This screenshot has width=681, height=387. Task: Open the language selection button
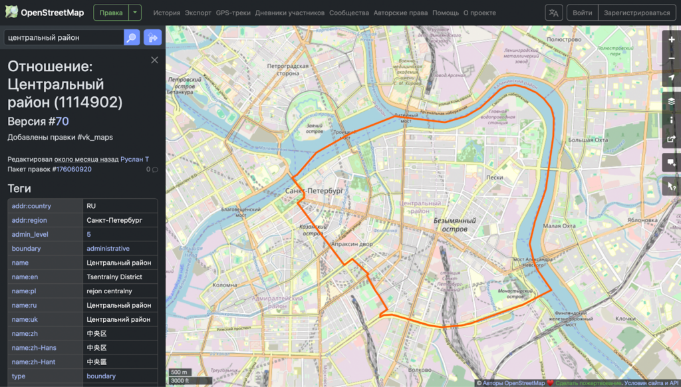553,13
